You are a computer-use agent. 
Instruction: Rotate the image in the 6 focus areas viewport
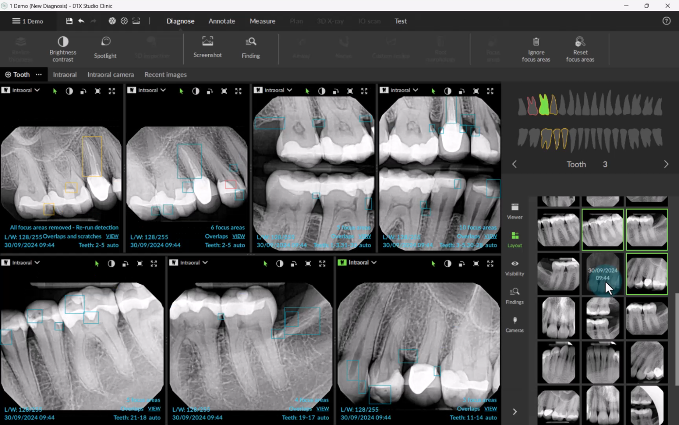click(209, 91)
